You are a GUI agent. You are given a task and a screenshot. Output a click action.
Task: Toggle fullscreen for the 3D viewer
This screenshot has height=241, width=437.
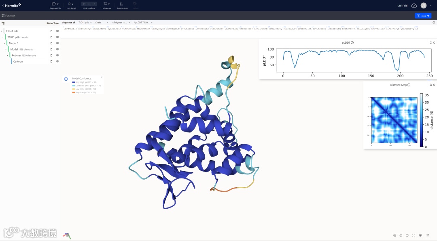tap(414, 235)
